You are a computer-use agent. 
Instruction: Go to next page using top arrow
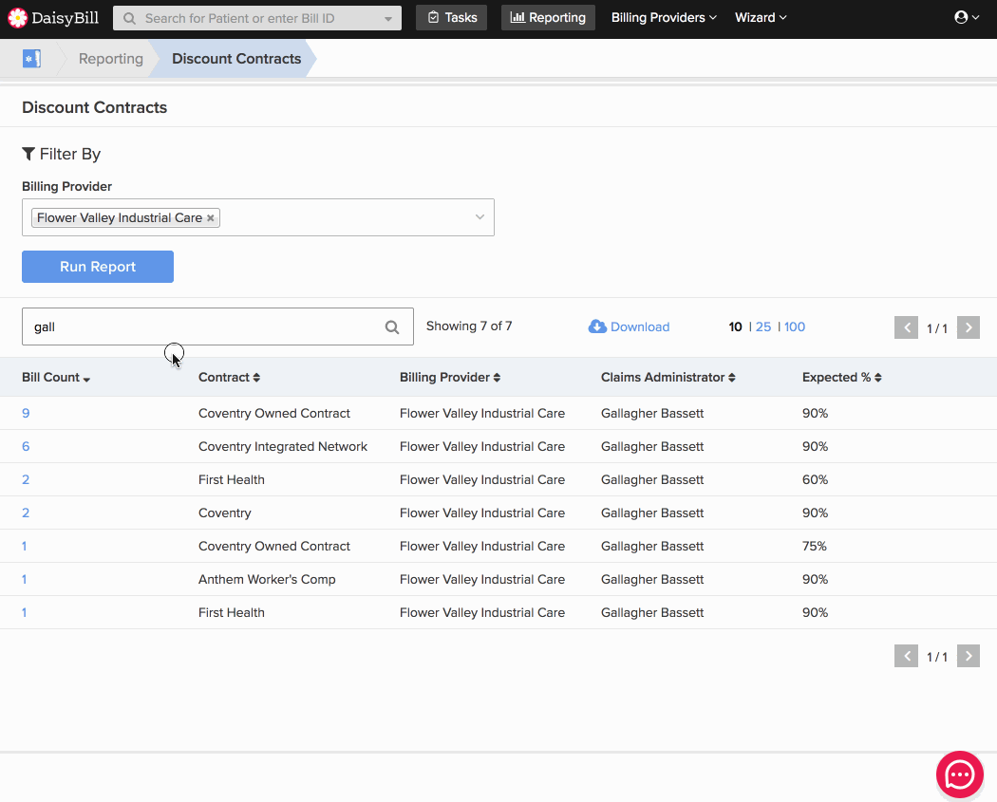(969, 327)
